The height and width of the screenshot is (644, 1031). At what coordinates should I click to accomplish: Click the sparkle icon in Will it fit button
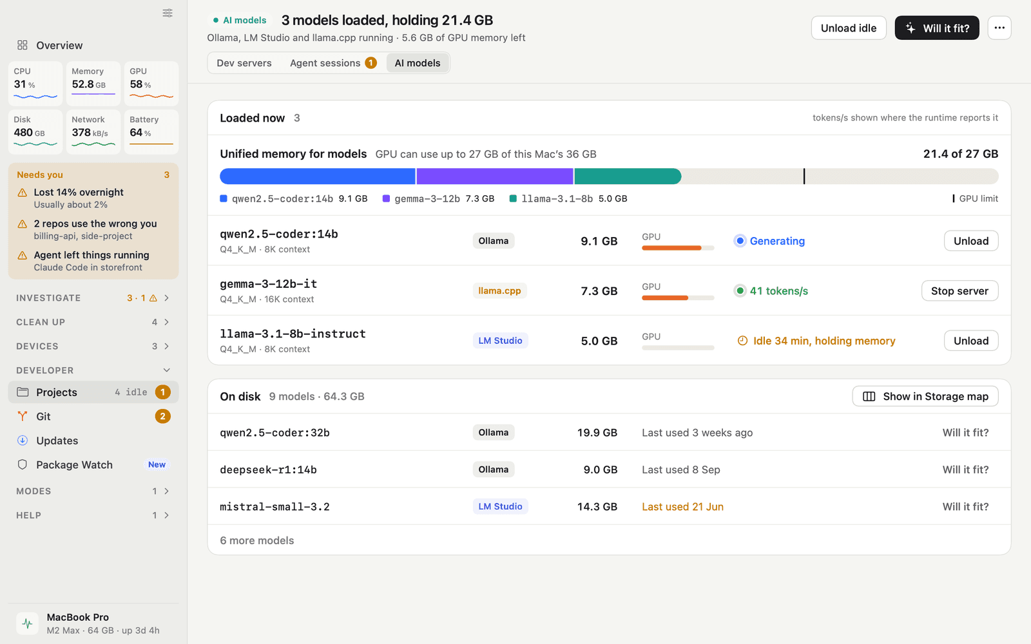pos(911,28)
